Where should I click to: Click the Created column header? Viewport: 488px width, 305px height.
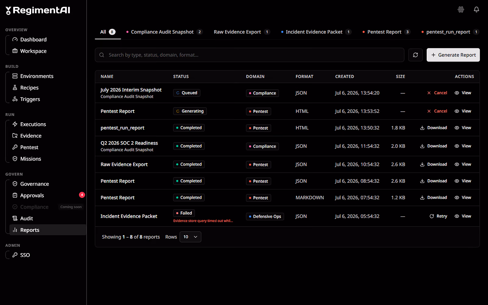(x=345, y=77)
